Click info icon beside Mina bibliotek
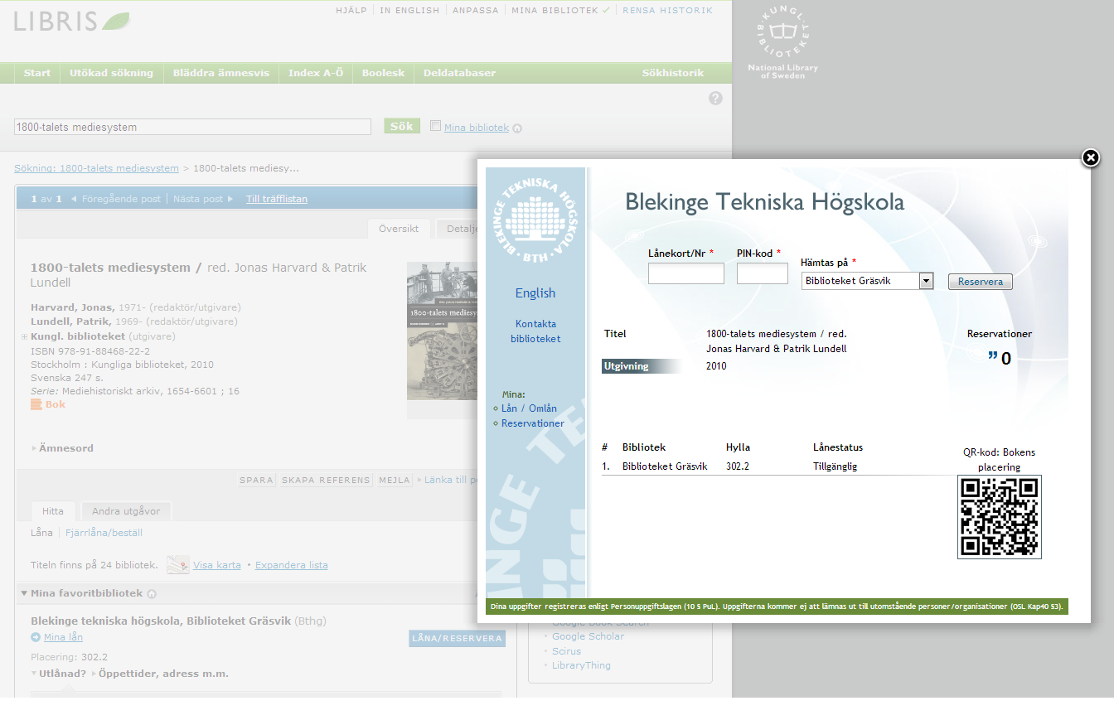Screen dimensions: 1114x720 coord(517,128)
